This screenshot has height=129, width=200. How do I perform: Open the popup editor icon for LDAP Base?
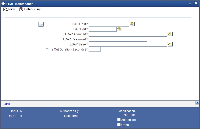pos(170,44)
